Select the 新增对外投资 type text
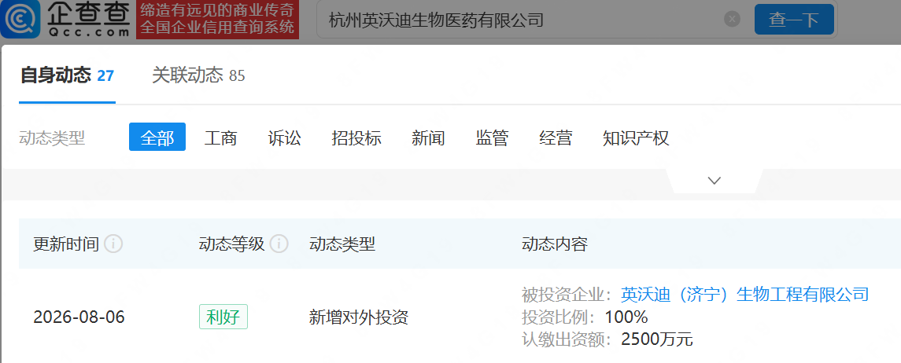 pyautogui.click(x=359, y=317)
